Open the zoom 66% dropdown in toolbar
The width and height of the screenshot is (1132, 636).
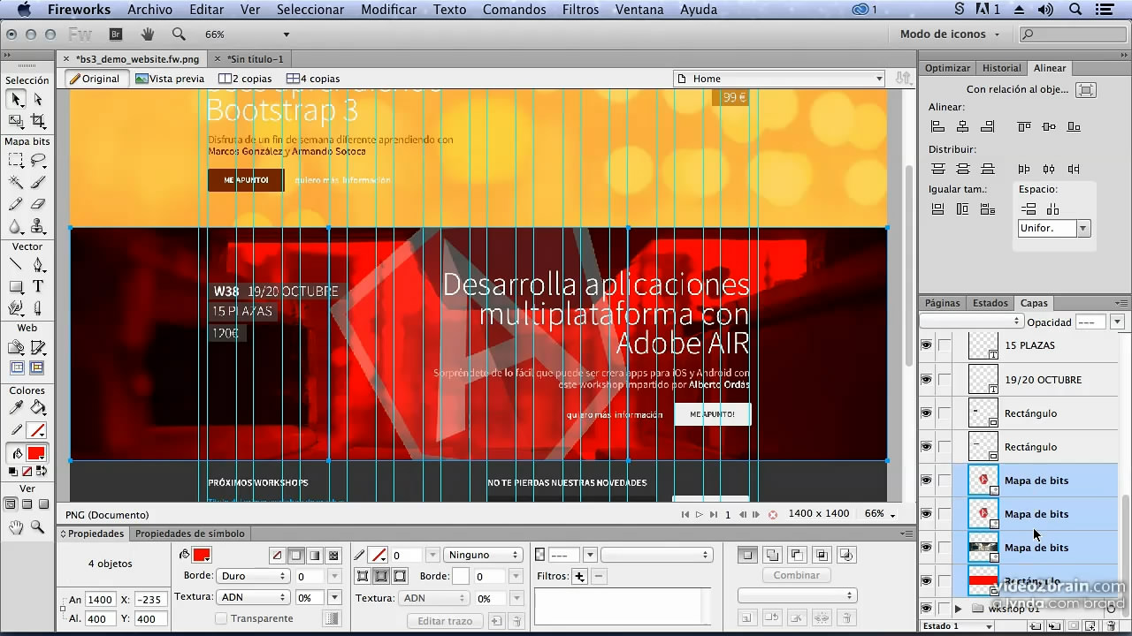pyautogui.click(x=286, y=34)
